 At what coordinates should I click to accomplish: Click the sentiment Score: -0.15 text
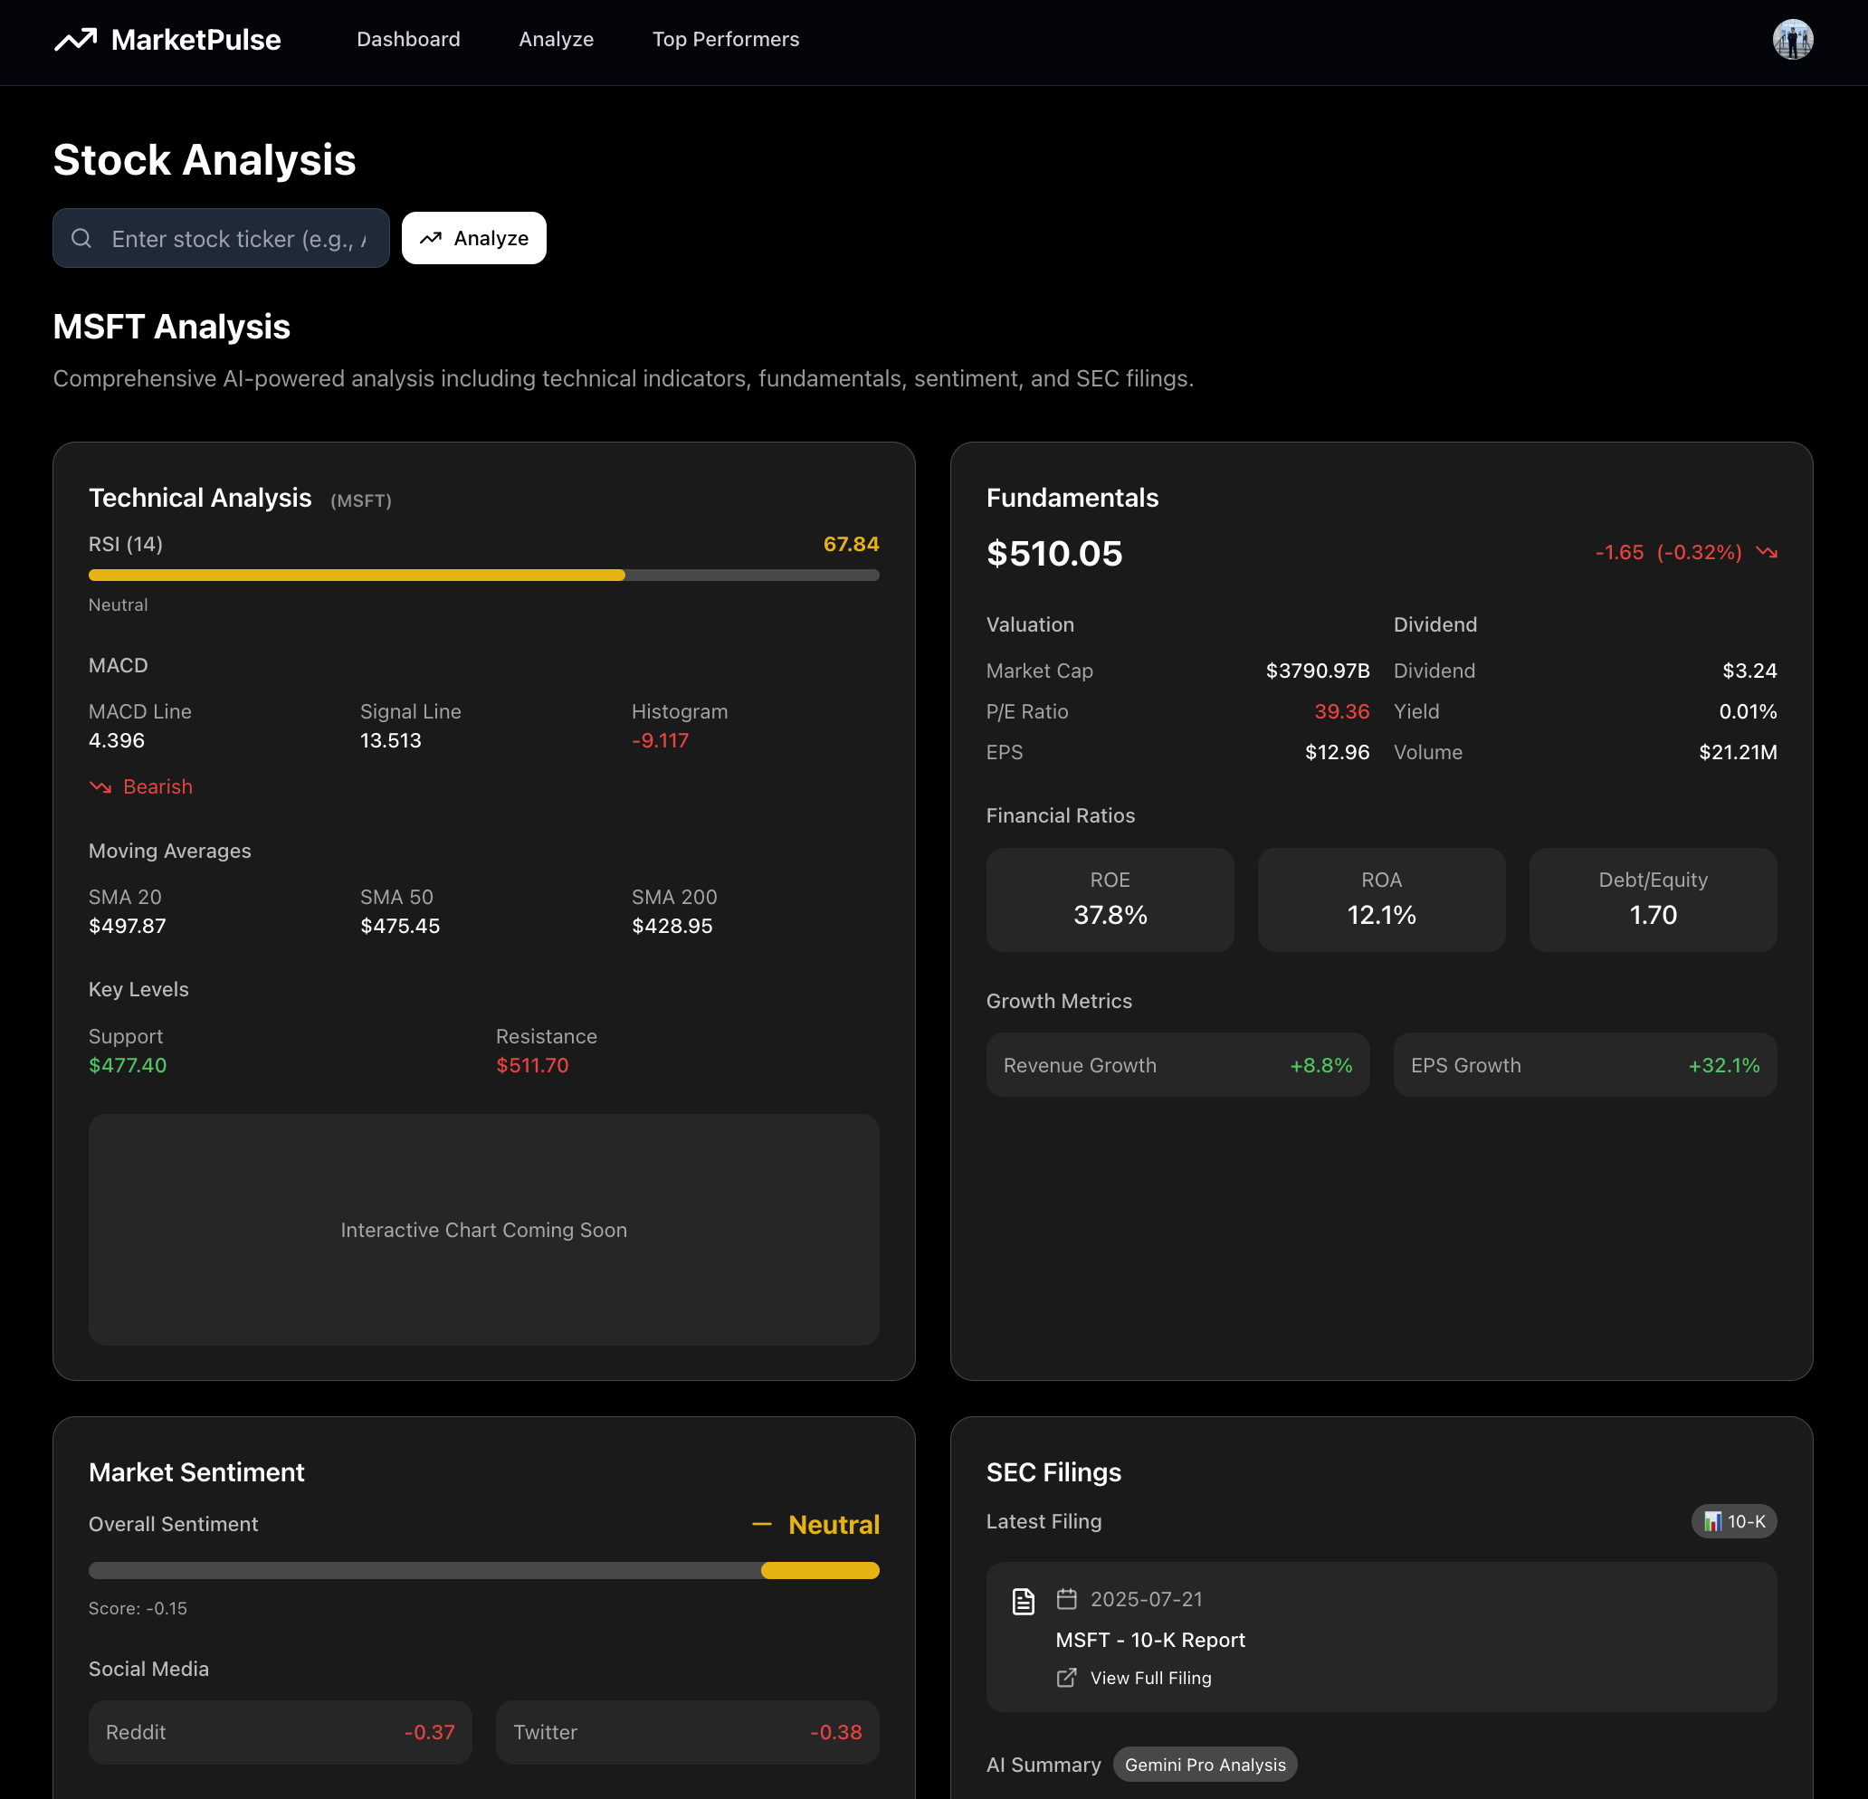138,1608
